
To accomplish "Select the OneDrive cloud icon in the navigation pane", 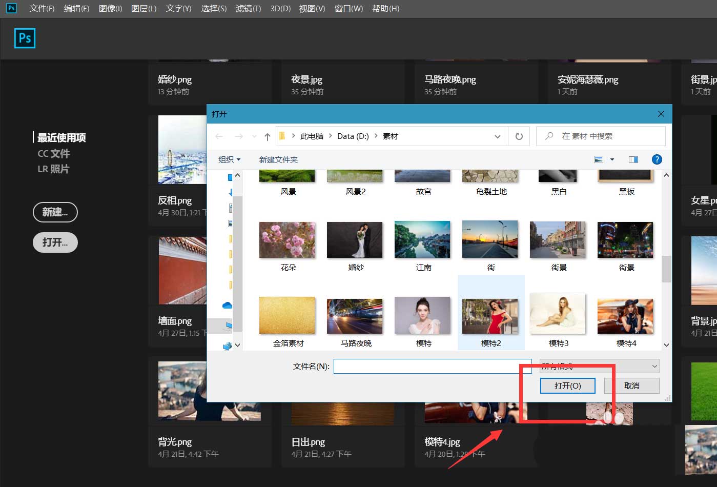I will [x=227, y=306].
